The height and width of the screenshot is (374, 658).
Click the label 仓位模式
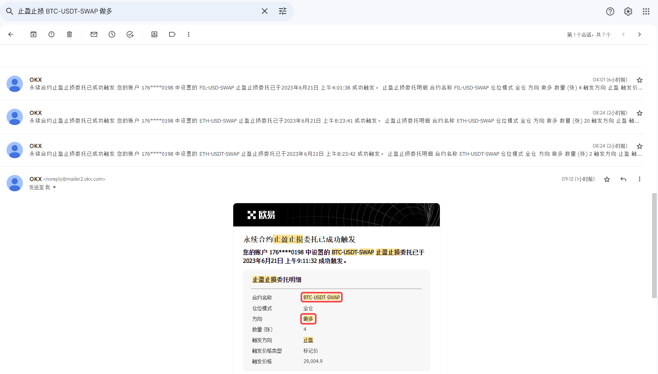click(x=262, y=308)
